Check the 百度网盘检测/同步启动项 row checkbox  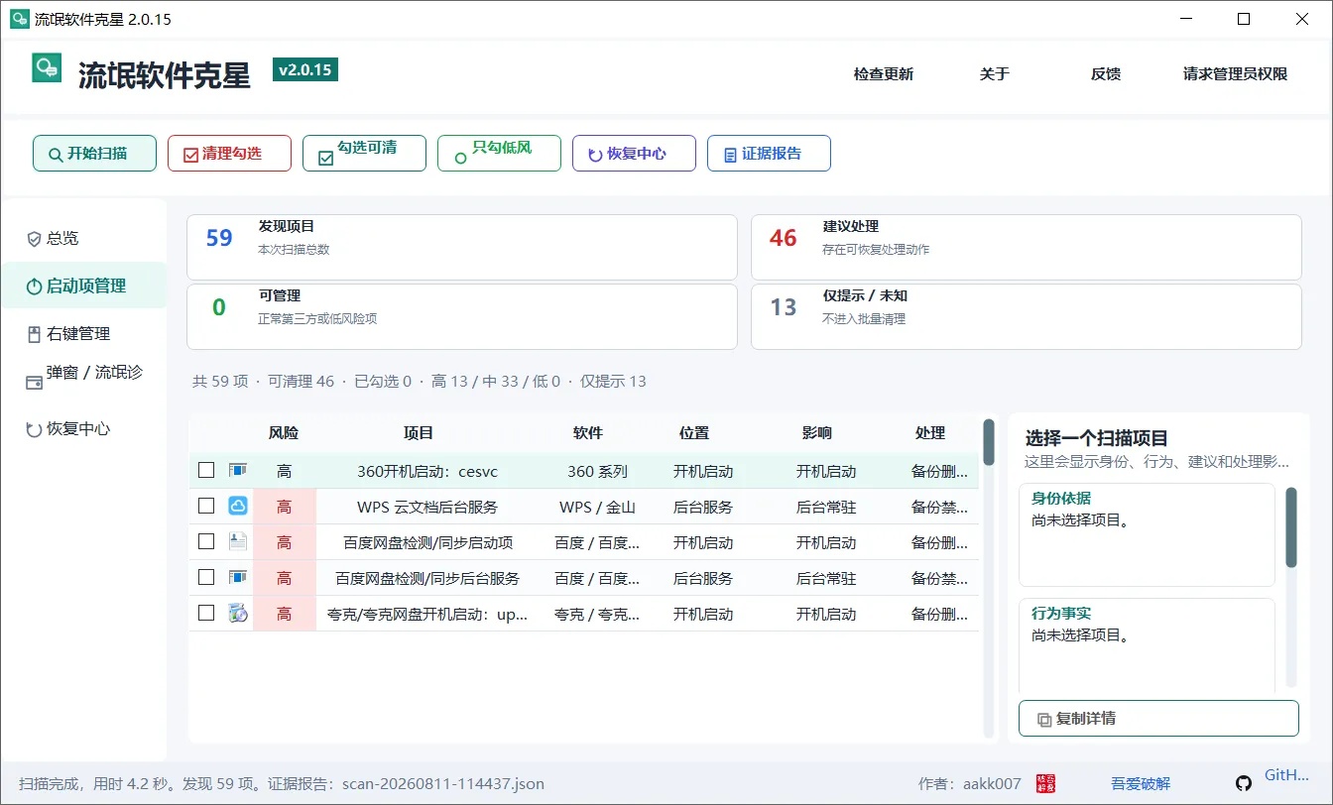[206, 541]
